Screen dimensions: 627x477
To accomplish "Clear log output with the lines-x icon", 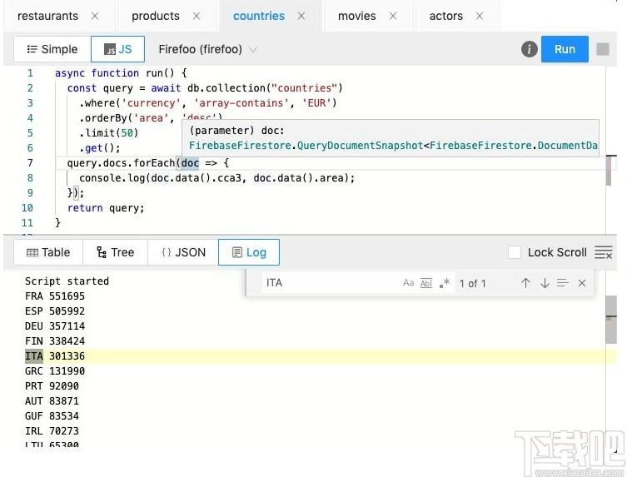I will pos(604,253).
